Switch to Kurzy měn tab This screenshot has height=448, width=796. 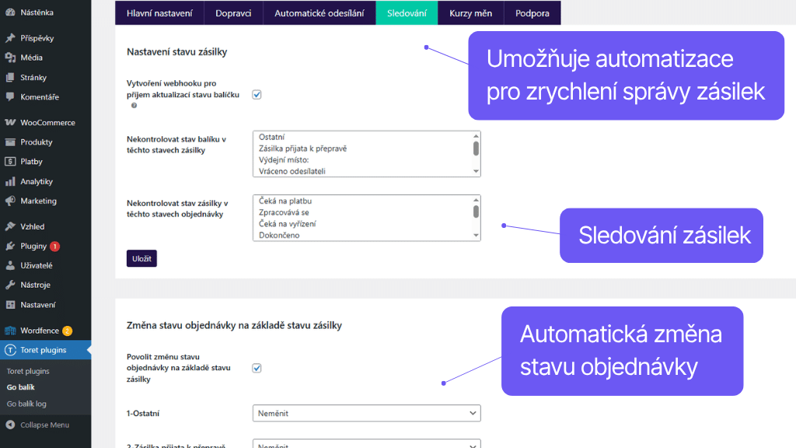tap(470, 12)
